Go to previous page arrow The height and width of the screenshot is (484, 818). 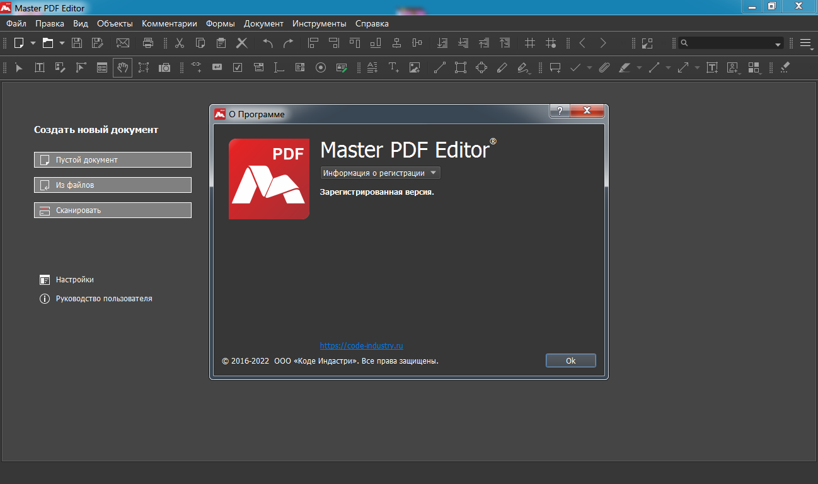click(x=582, y=43)
